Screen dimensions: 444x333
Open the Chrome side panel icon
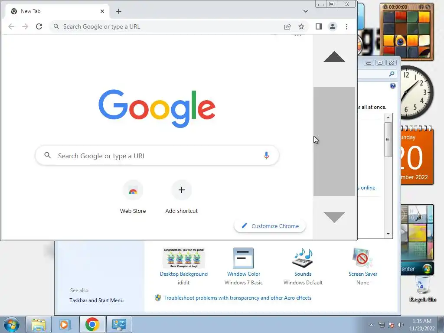(x=319, y=26)
